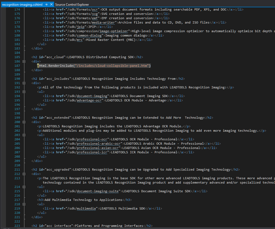This screenshot has height=229, width=275.
Task: Click the Html.RenderInclude call on line 187
Action: pyautogui.click(x=94, y=66)
